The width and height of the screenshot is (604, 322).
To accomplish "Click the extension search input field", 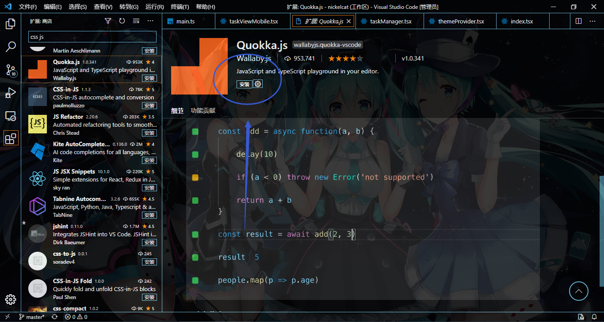I will coord(92,37).
